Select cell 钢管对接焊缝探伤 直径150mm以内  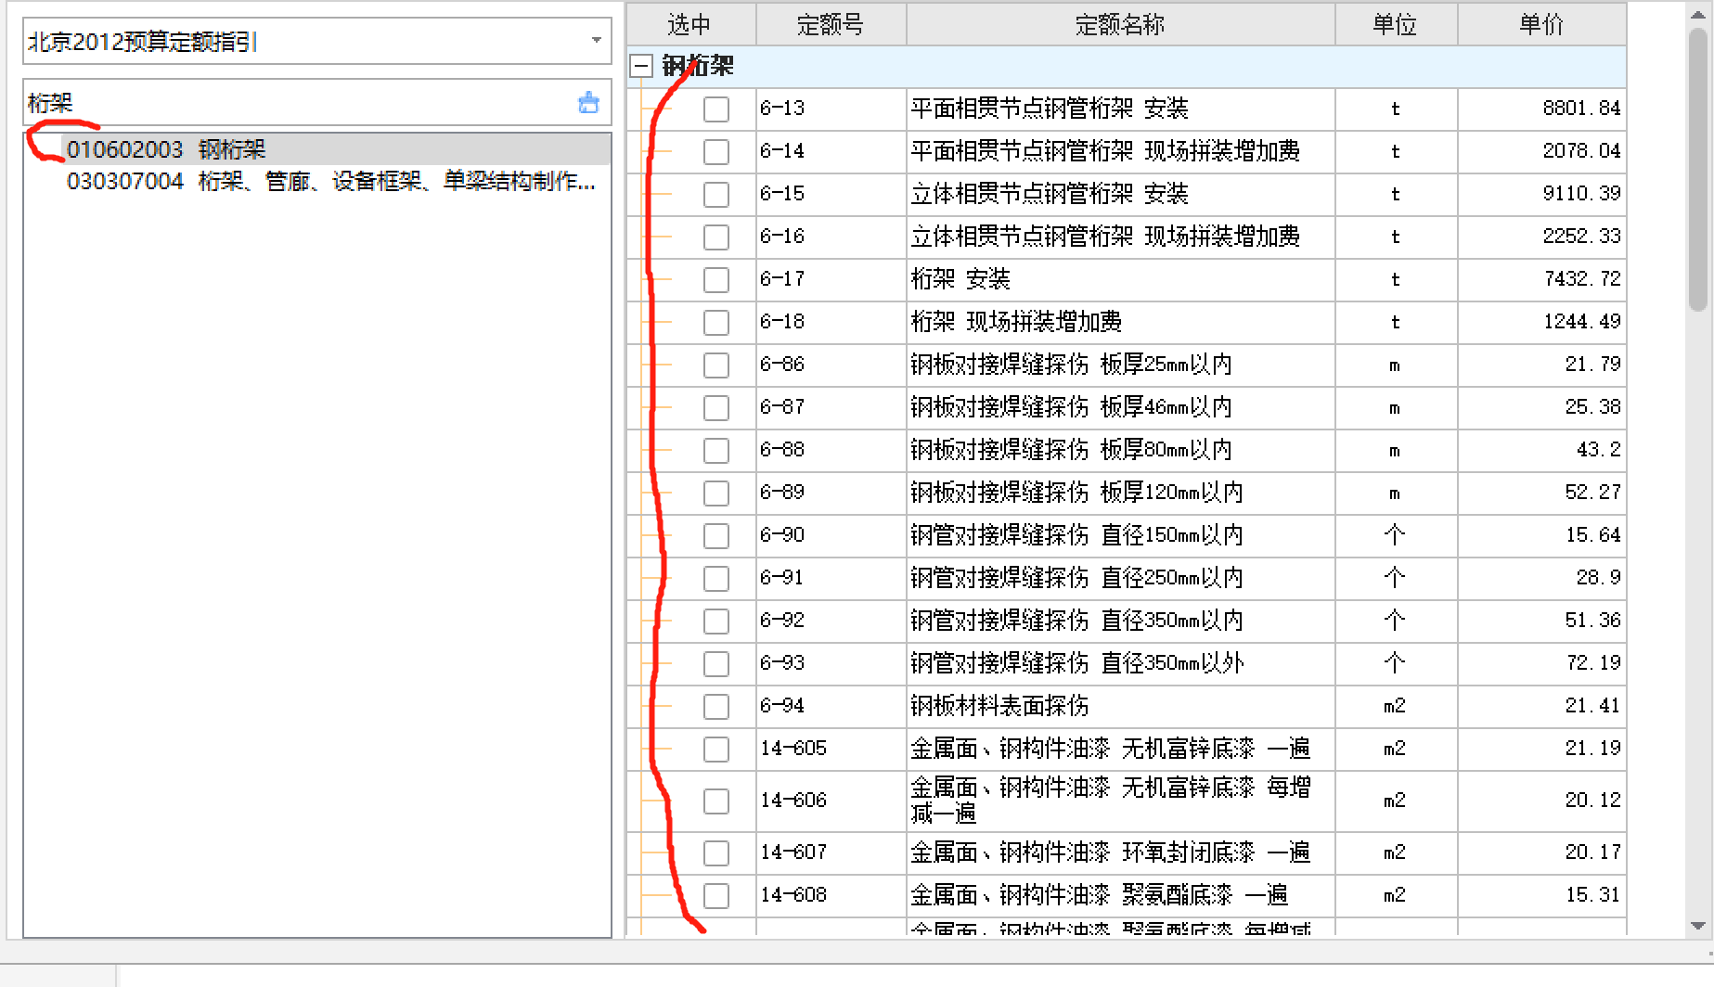tap(1120, 535)
